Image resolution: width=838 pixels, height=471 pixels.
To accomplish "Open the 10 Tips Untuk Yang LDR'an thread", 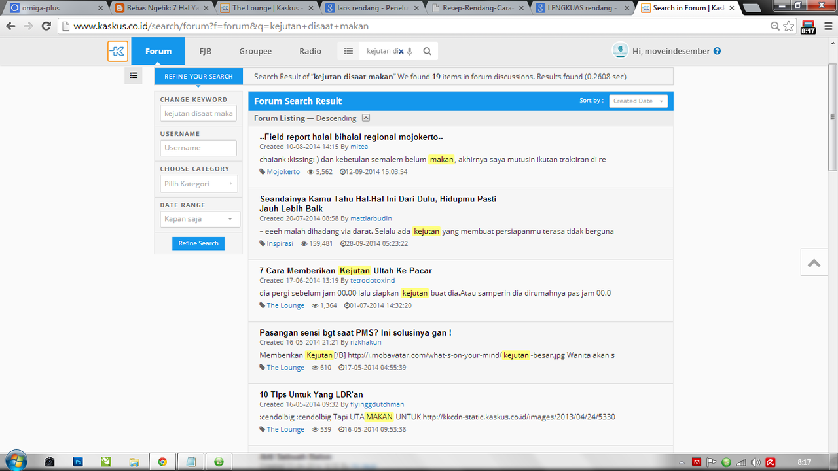I will click(311, 394).
